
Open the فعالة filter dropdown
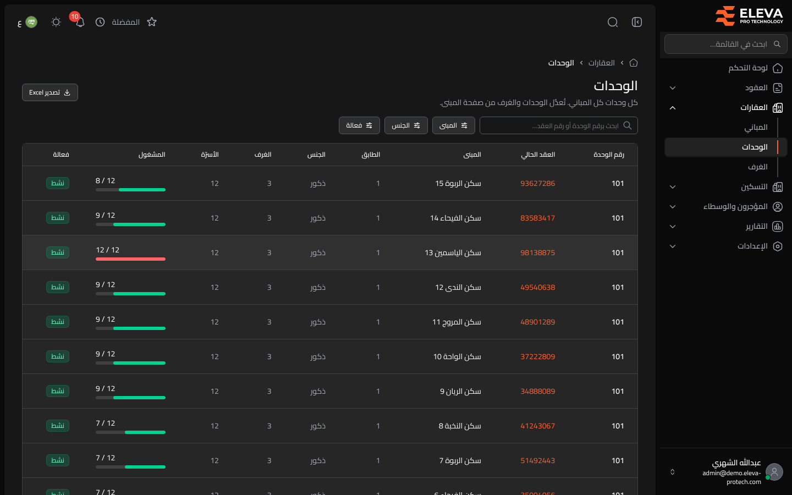[x=359, y=125]
